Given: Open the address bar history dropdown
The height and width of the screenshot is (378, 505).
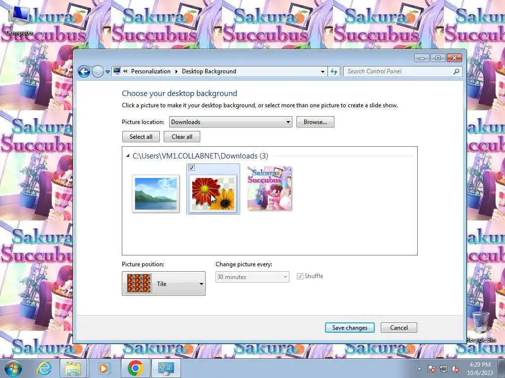Looking at the screenshot, I should pyautogui.click(x=323, y=72).
